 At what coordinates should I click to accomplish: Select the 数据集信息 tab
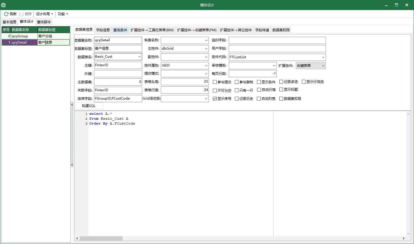coord(84,30)
